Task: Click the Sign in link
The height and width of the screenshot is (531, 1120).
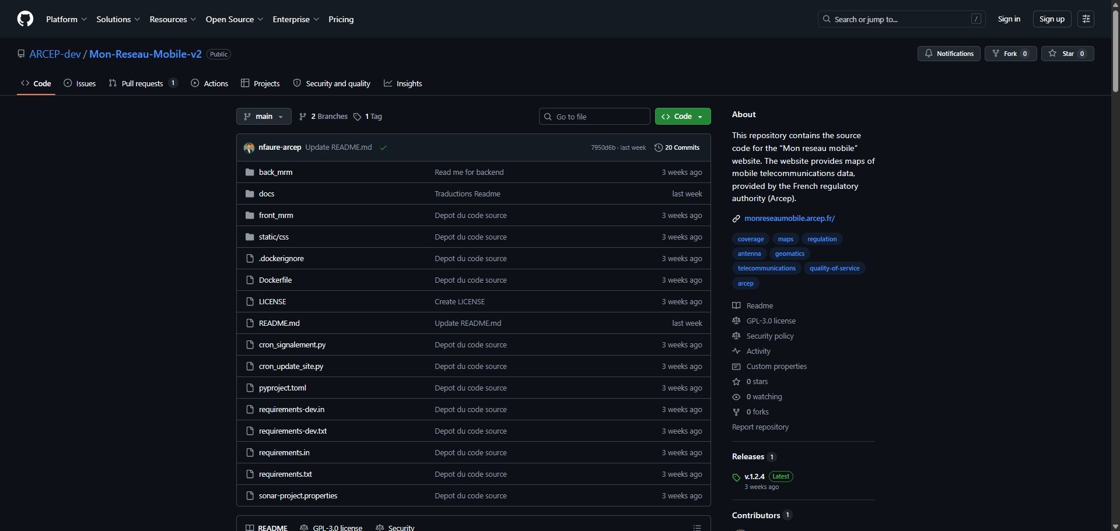Action: [1009, 19]
